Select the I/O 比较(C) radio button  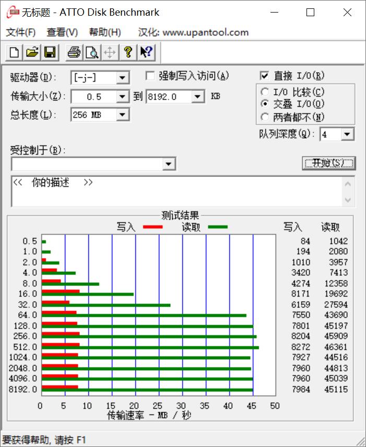(x=265, y=92)
